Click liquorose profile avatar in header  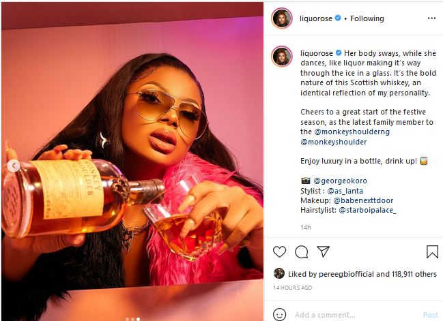282,18
